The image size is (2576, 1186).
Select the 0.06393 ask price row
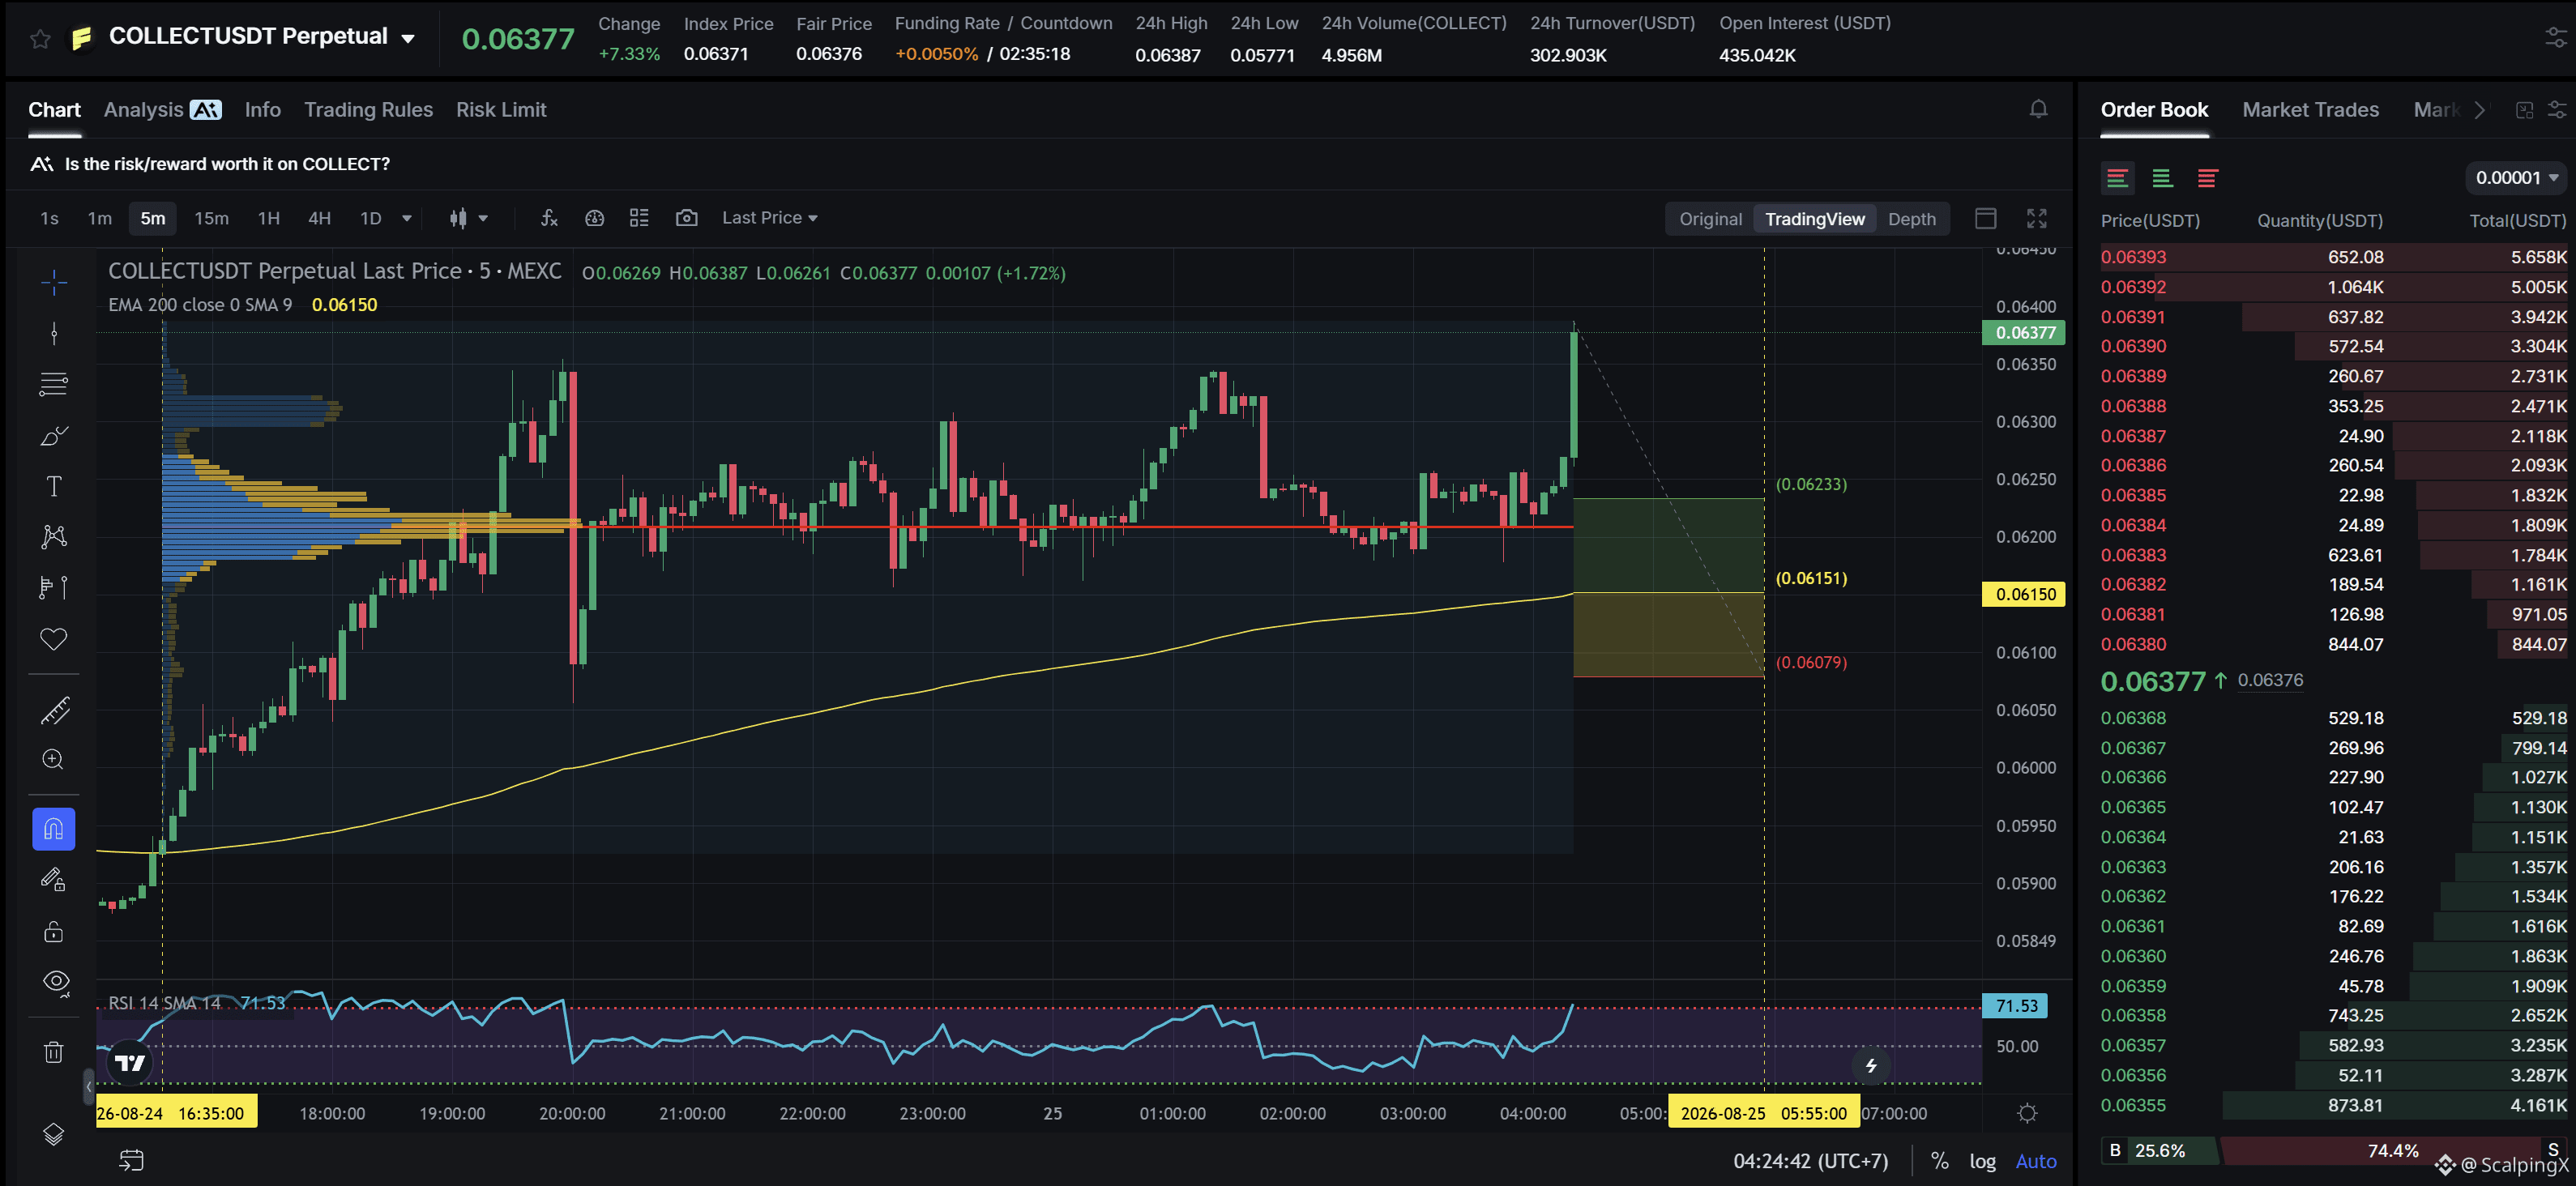(2333, 257)
